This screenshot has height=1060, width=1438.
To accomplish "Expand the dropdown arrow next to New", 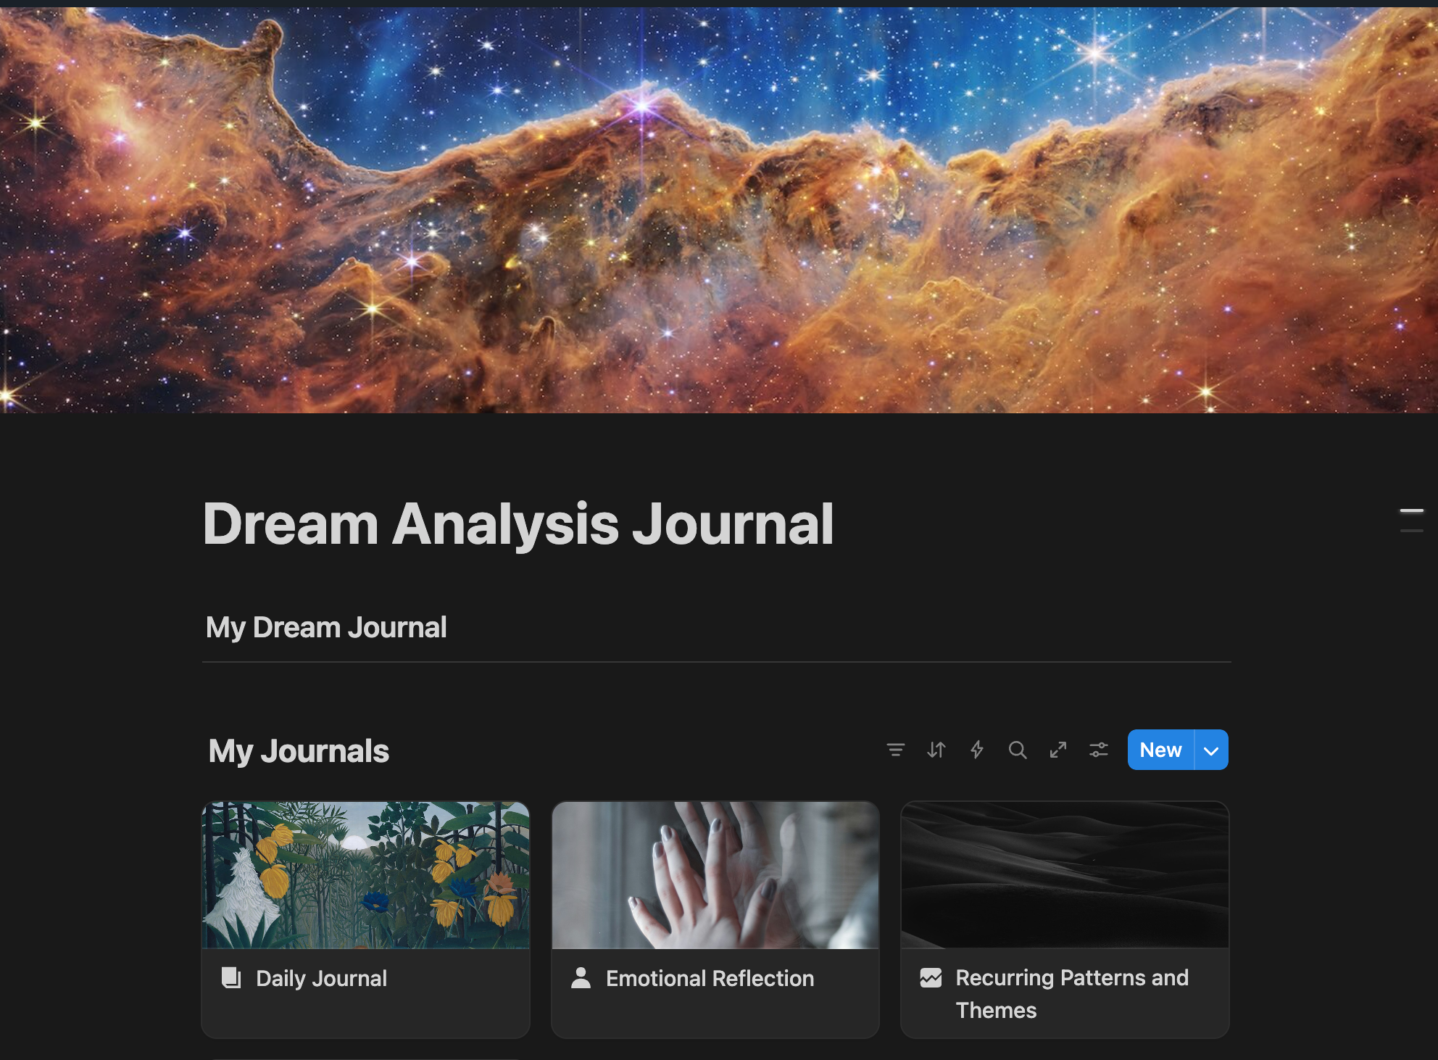I will tap(1211, 750).
